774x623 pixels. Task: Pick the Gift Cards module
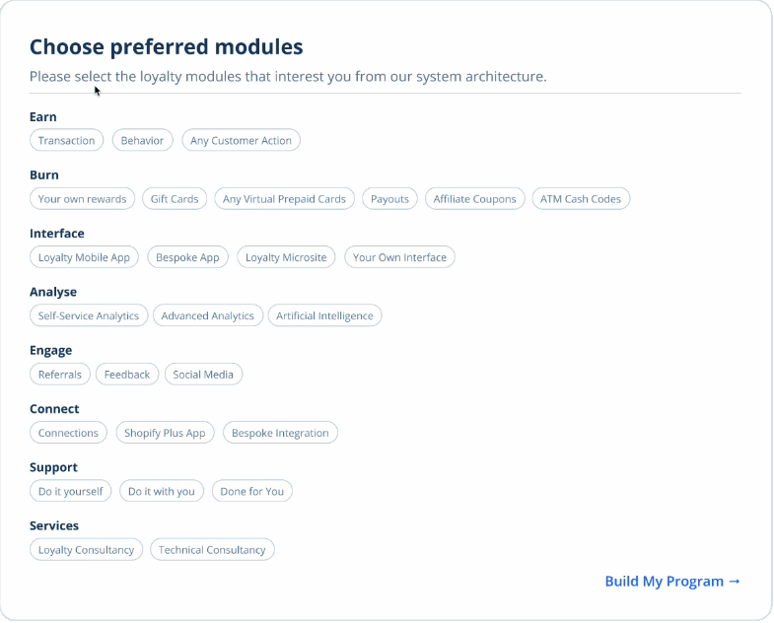point(175,199)
